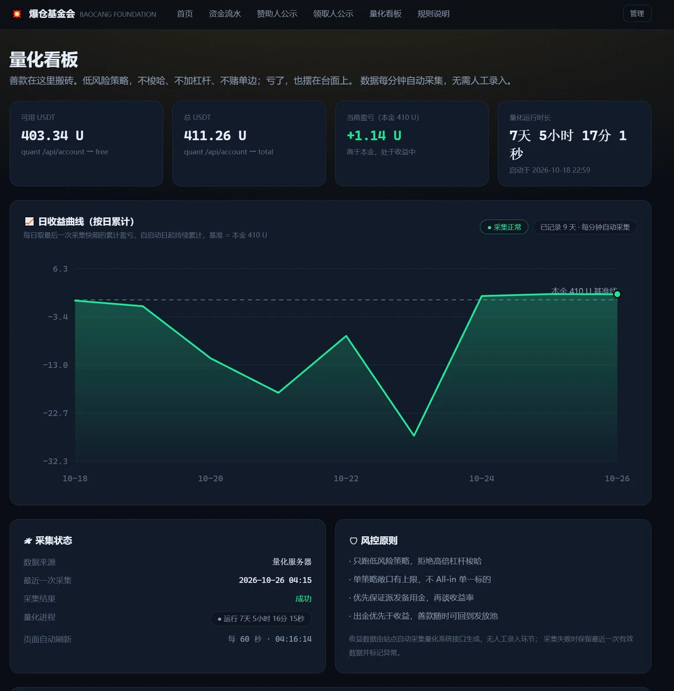The height and width of the screenshot is (691, 674).
Task: Click the 成功 collection result
Action: tap(304, 599)
